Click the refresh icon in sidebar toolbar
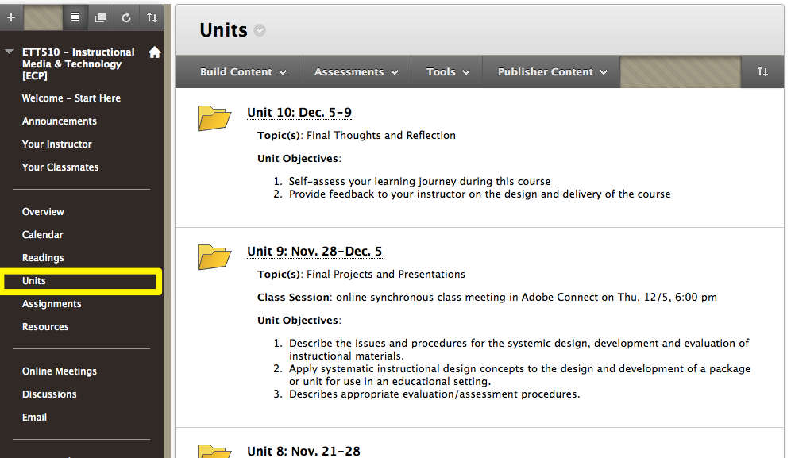The width and height of the screenshot is (791, 458). click(x=126, y=17)
